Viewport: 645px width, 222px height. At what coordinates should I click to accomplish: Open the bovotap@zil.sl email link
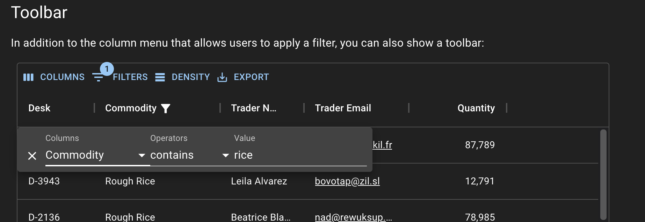347,181
